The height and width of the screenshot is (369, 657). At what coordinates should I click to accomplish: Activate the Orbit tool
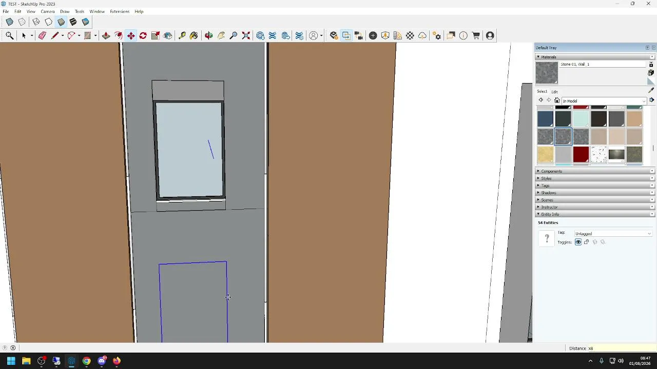pos(209,35)
